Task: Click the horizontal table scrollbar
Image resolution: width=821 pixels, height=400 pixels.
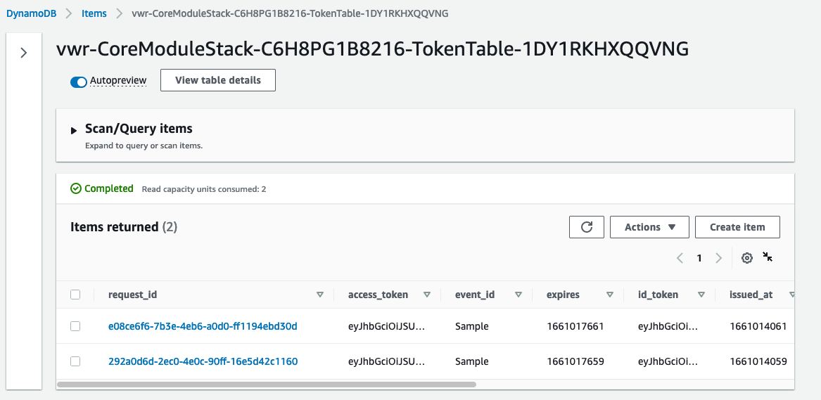Action: [x=267, y=385]
